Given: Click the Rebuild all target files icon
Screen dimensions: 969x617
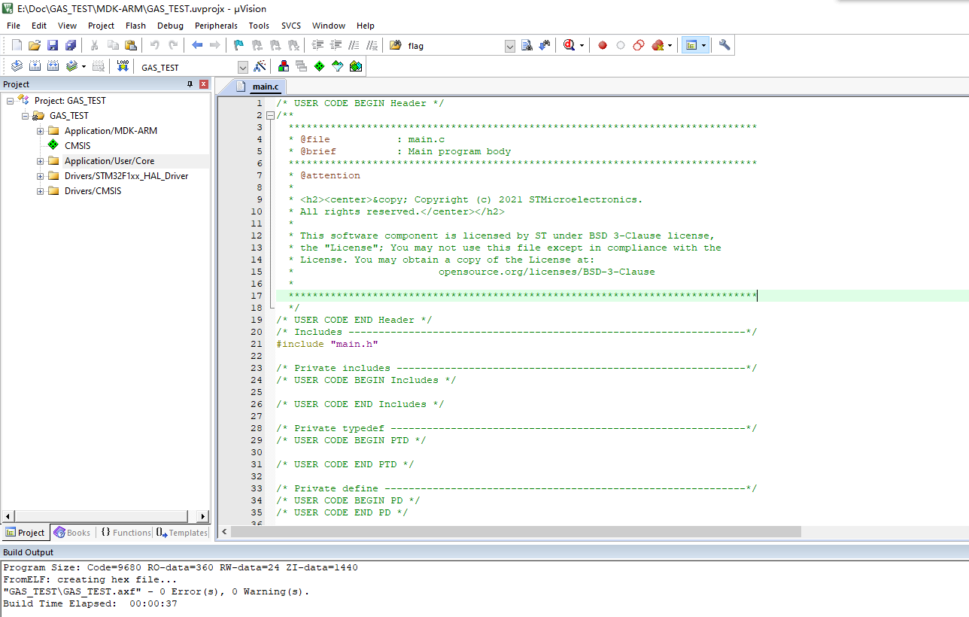Looking at the screenshot, I should click(53, 65).
